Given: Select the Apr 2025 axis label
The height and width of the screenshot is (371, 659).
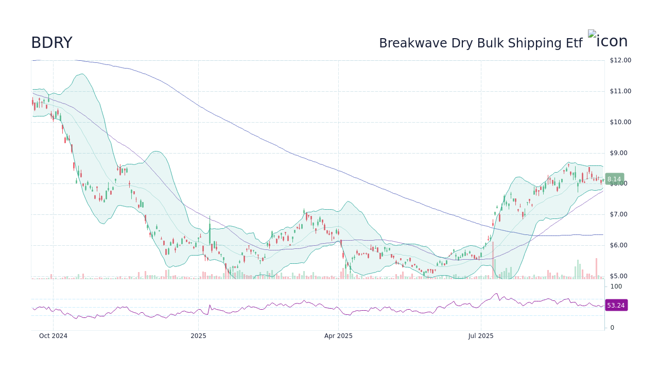Looking at the screenshot, I should click(x=338, y=335).
